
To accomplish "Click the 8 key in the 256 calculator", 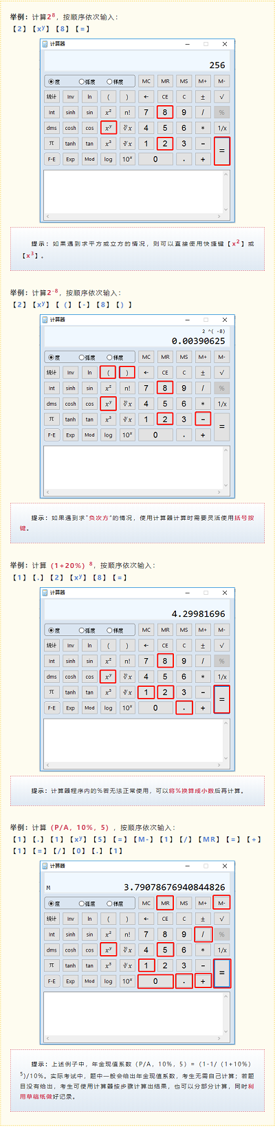I will [x=164, y=112].
